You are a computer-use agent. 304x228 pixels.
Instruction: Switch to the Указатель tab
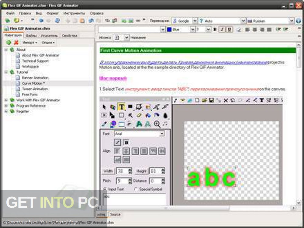pyautogui.click(x=49, y=36)
